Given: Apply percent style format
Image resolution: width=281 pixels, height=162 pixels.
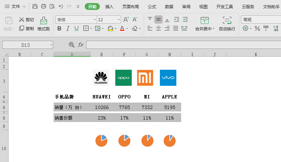Looking at the screenshot, I should pyautogui.click(x=257, y=28).
